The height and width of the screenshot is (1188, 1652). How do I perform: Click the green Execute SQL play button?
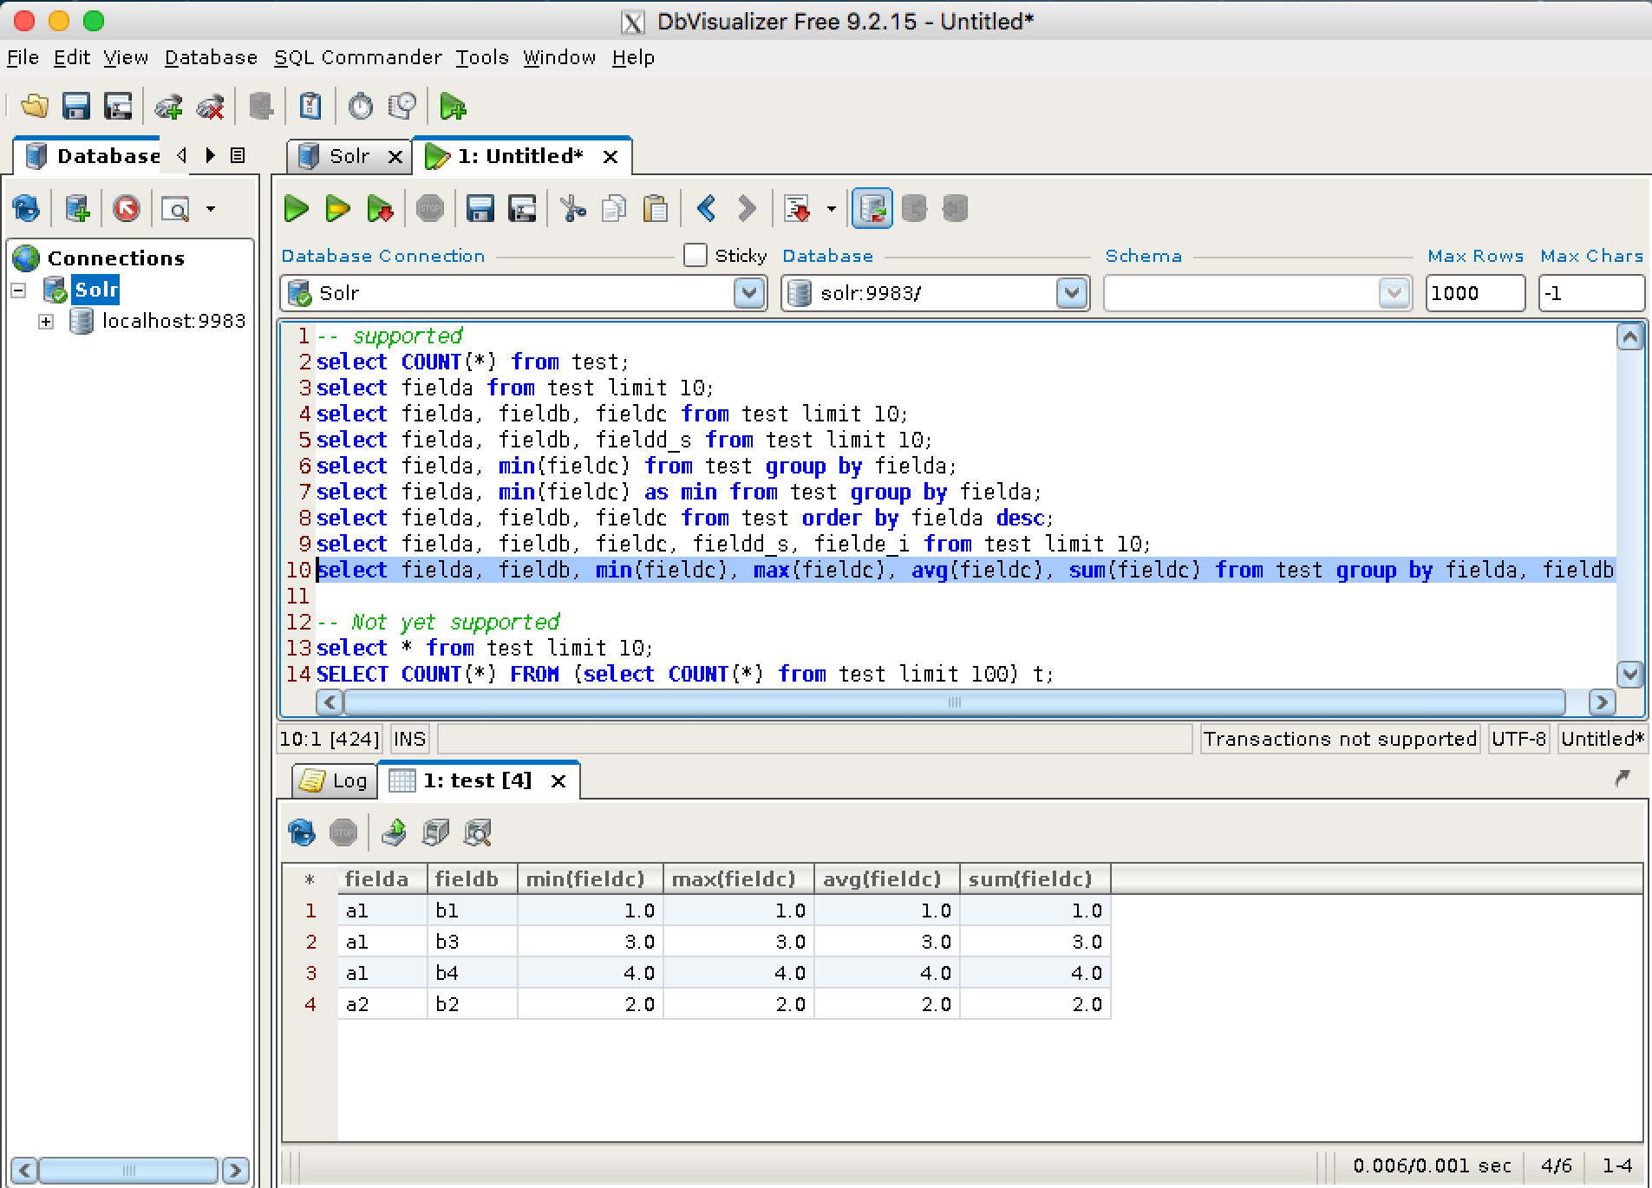[x=297, y=209]
